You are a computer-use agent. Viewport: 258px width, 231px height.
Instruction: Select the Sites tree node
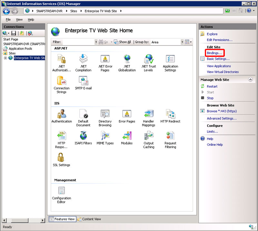(12, 53)
